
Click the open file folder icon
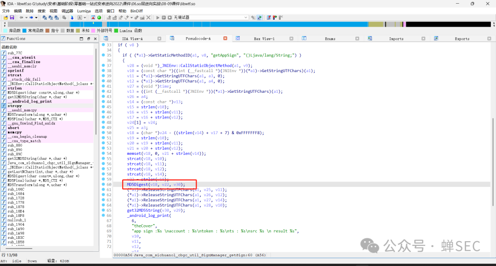(6, 17)
